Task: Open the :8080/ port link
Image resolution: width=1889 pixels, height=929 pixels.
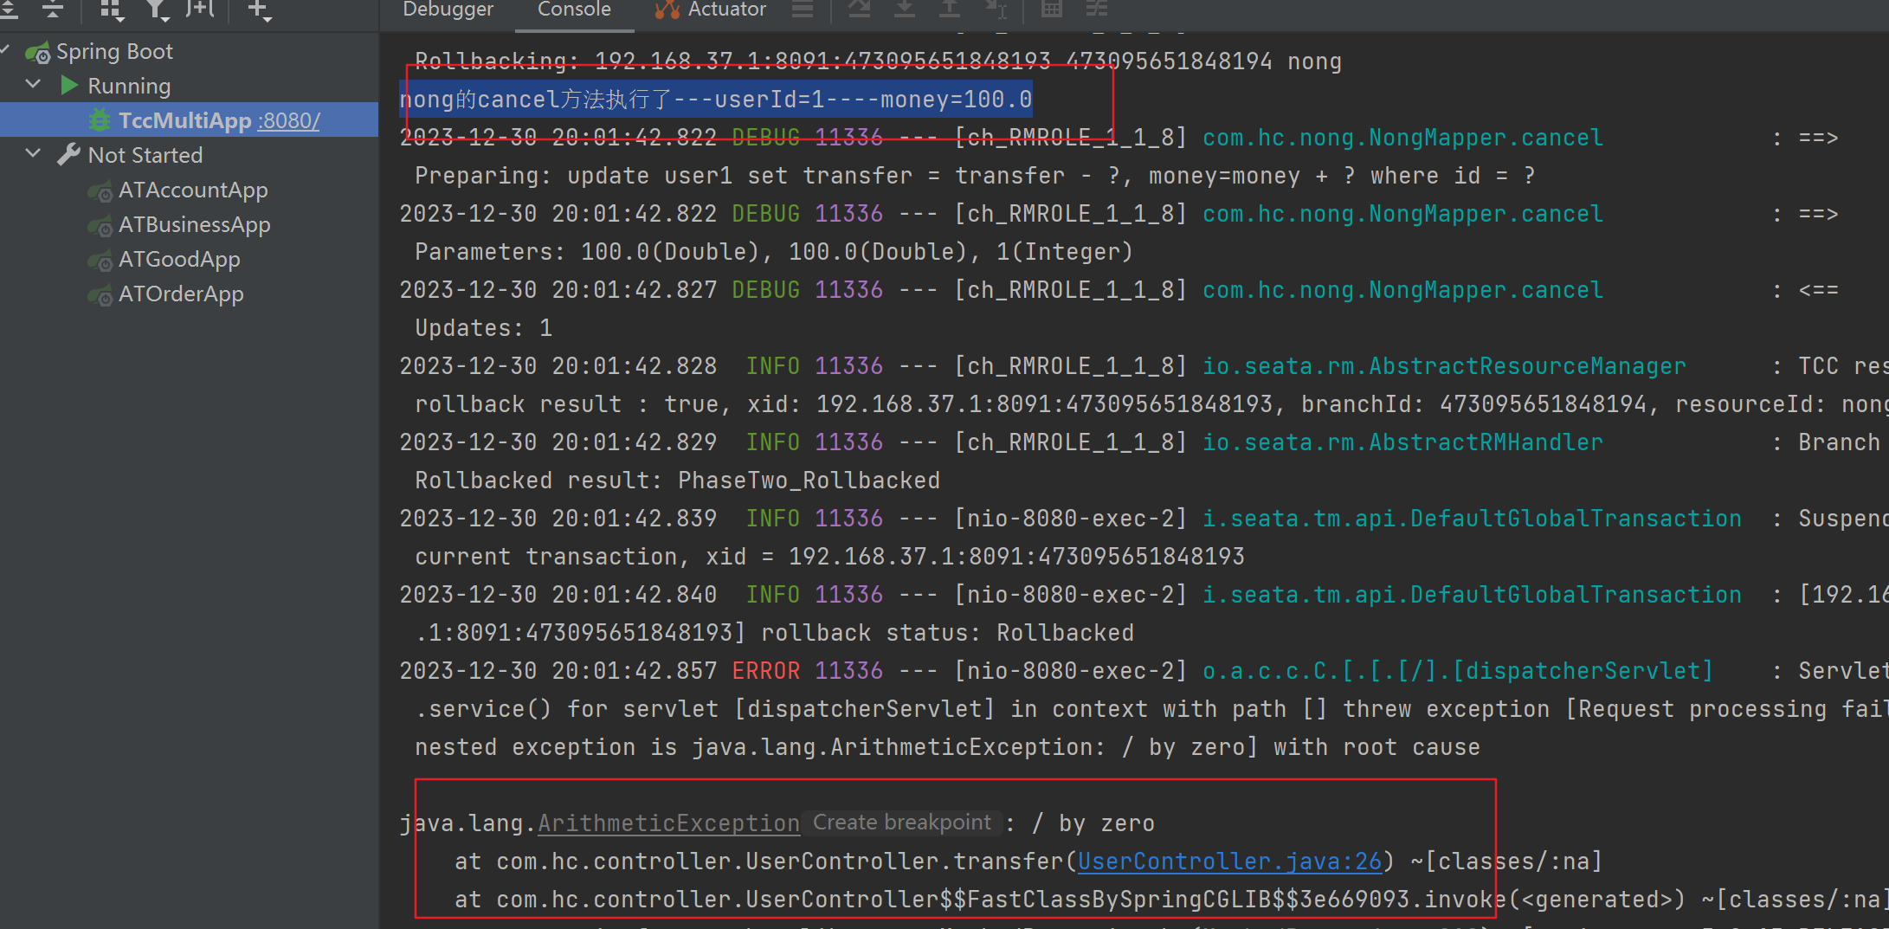Action: pos(289,120)
